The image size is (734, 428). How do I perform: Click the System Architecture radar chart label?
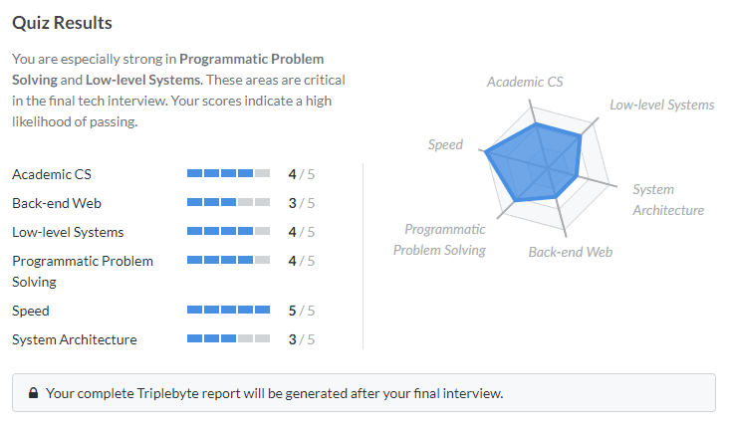click(x=667, y=200)
